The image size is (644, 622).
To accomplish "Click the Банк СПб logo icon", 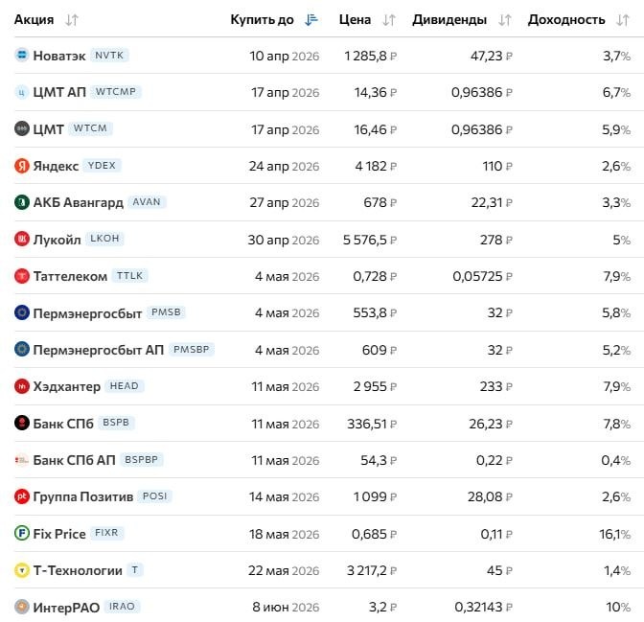I will [22, 423].
